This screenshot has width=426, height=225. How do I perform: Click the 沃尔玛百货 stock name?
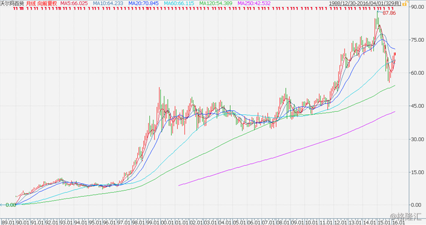tap(12, 4)
